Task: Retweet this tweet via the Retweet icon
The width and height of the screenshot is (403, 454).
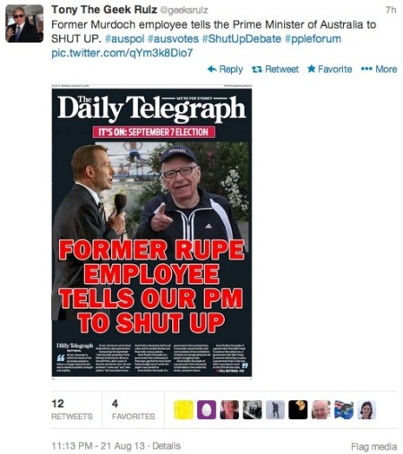Action: pyautogui.click(x=257, y=70)
